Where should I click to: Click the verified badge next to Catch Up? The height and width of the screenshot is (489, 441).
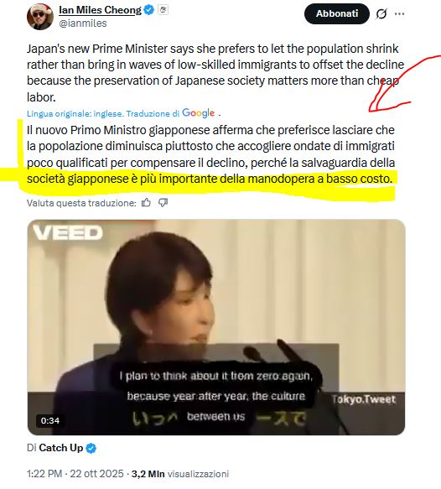tap(91, 448)
